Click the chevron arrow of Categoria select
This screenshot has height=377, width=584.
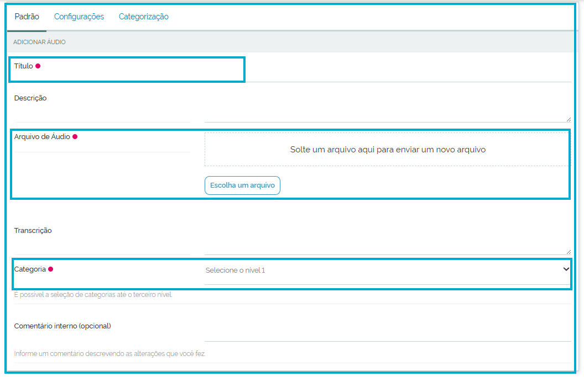(x=566, y=269)
